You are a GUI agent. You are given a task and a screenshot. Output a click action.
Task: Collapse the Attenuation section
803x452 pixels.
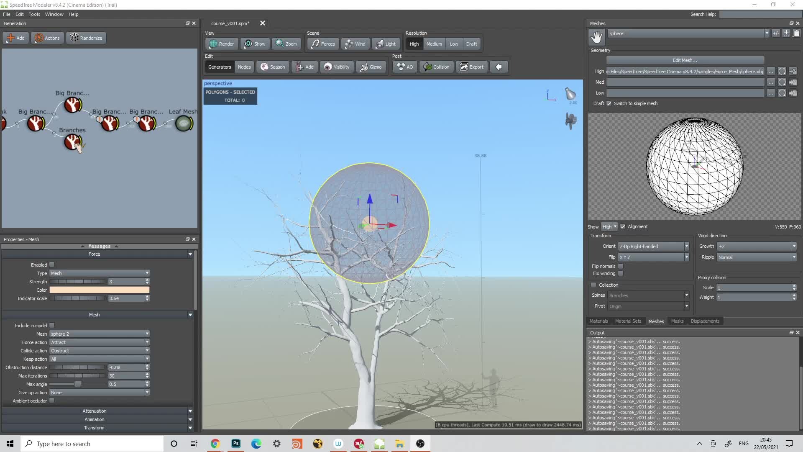tap(95, 411)
